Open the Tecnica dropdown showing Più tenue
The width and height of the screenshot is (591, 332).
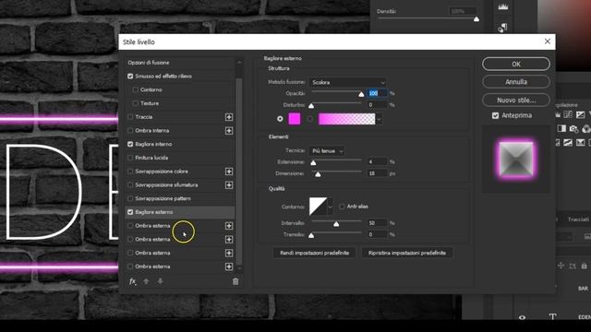326,151
